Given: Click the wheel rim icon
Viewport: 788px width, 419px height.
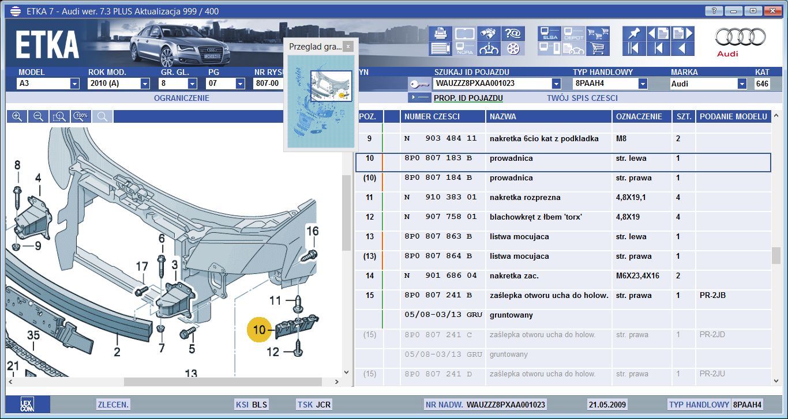Looking at the screenshot, I should coord(512,48).
